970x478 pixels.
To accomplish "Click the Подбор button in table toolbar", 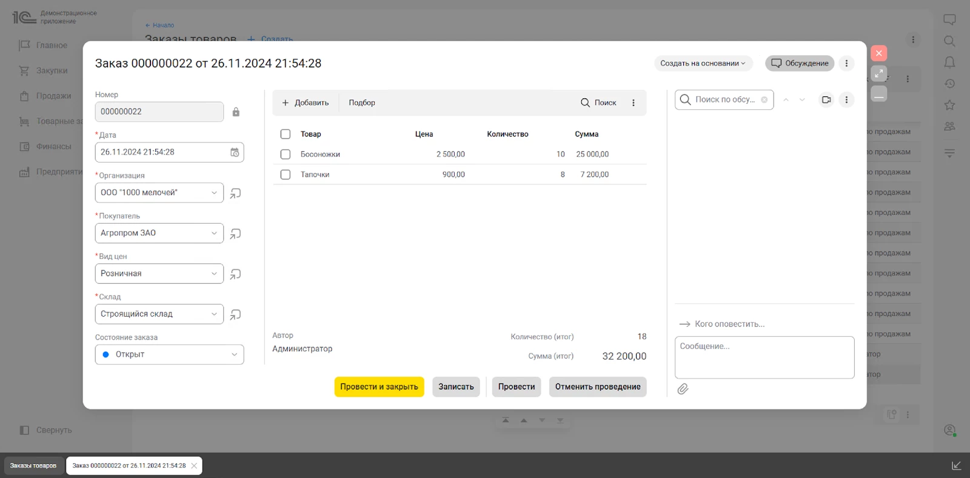I will pyautogui.click(x=362, y=103).
